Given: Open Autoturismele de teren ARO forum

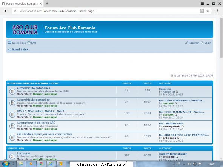Looking at the screenshot, I should pyautogui.click(x=36, y=123).
